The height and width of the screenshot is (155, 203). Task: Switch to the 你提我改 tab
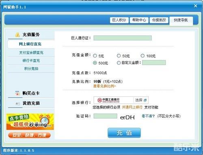(159, 20)
